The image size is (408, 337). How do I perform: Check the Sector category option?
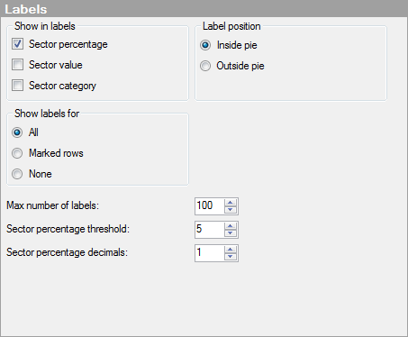click(x=17, y=86)
